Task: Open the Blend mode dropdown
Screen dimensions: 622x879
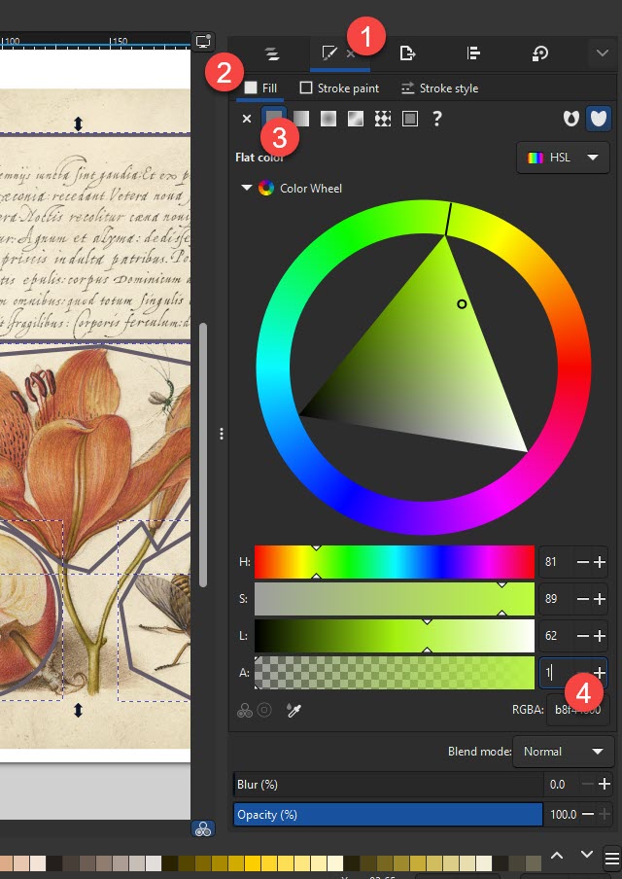Action: tap(563, 752)
